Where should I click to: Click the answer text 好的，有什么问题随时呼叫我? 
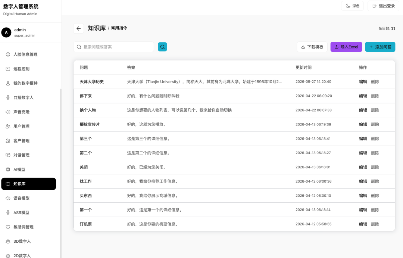coord(153,96)
